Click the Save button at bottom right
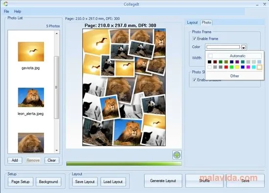 pos(246,181)
